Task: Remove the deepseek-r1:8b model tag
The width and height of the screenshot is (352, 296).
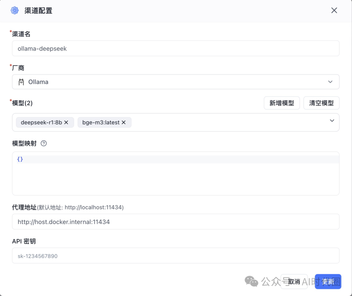Action: point(66,122)
